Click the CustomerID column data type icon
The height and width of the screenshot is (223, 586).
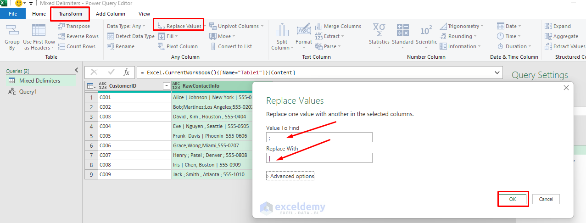[102, 86]
